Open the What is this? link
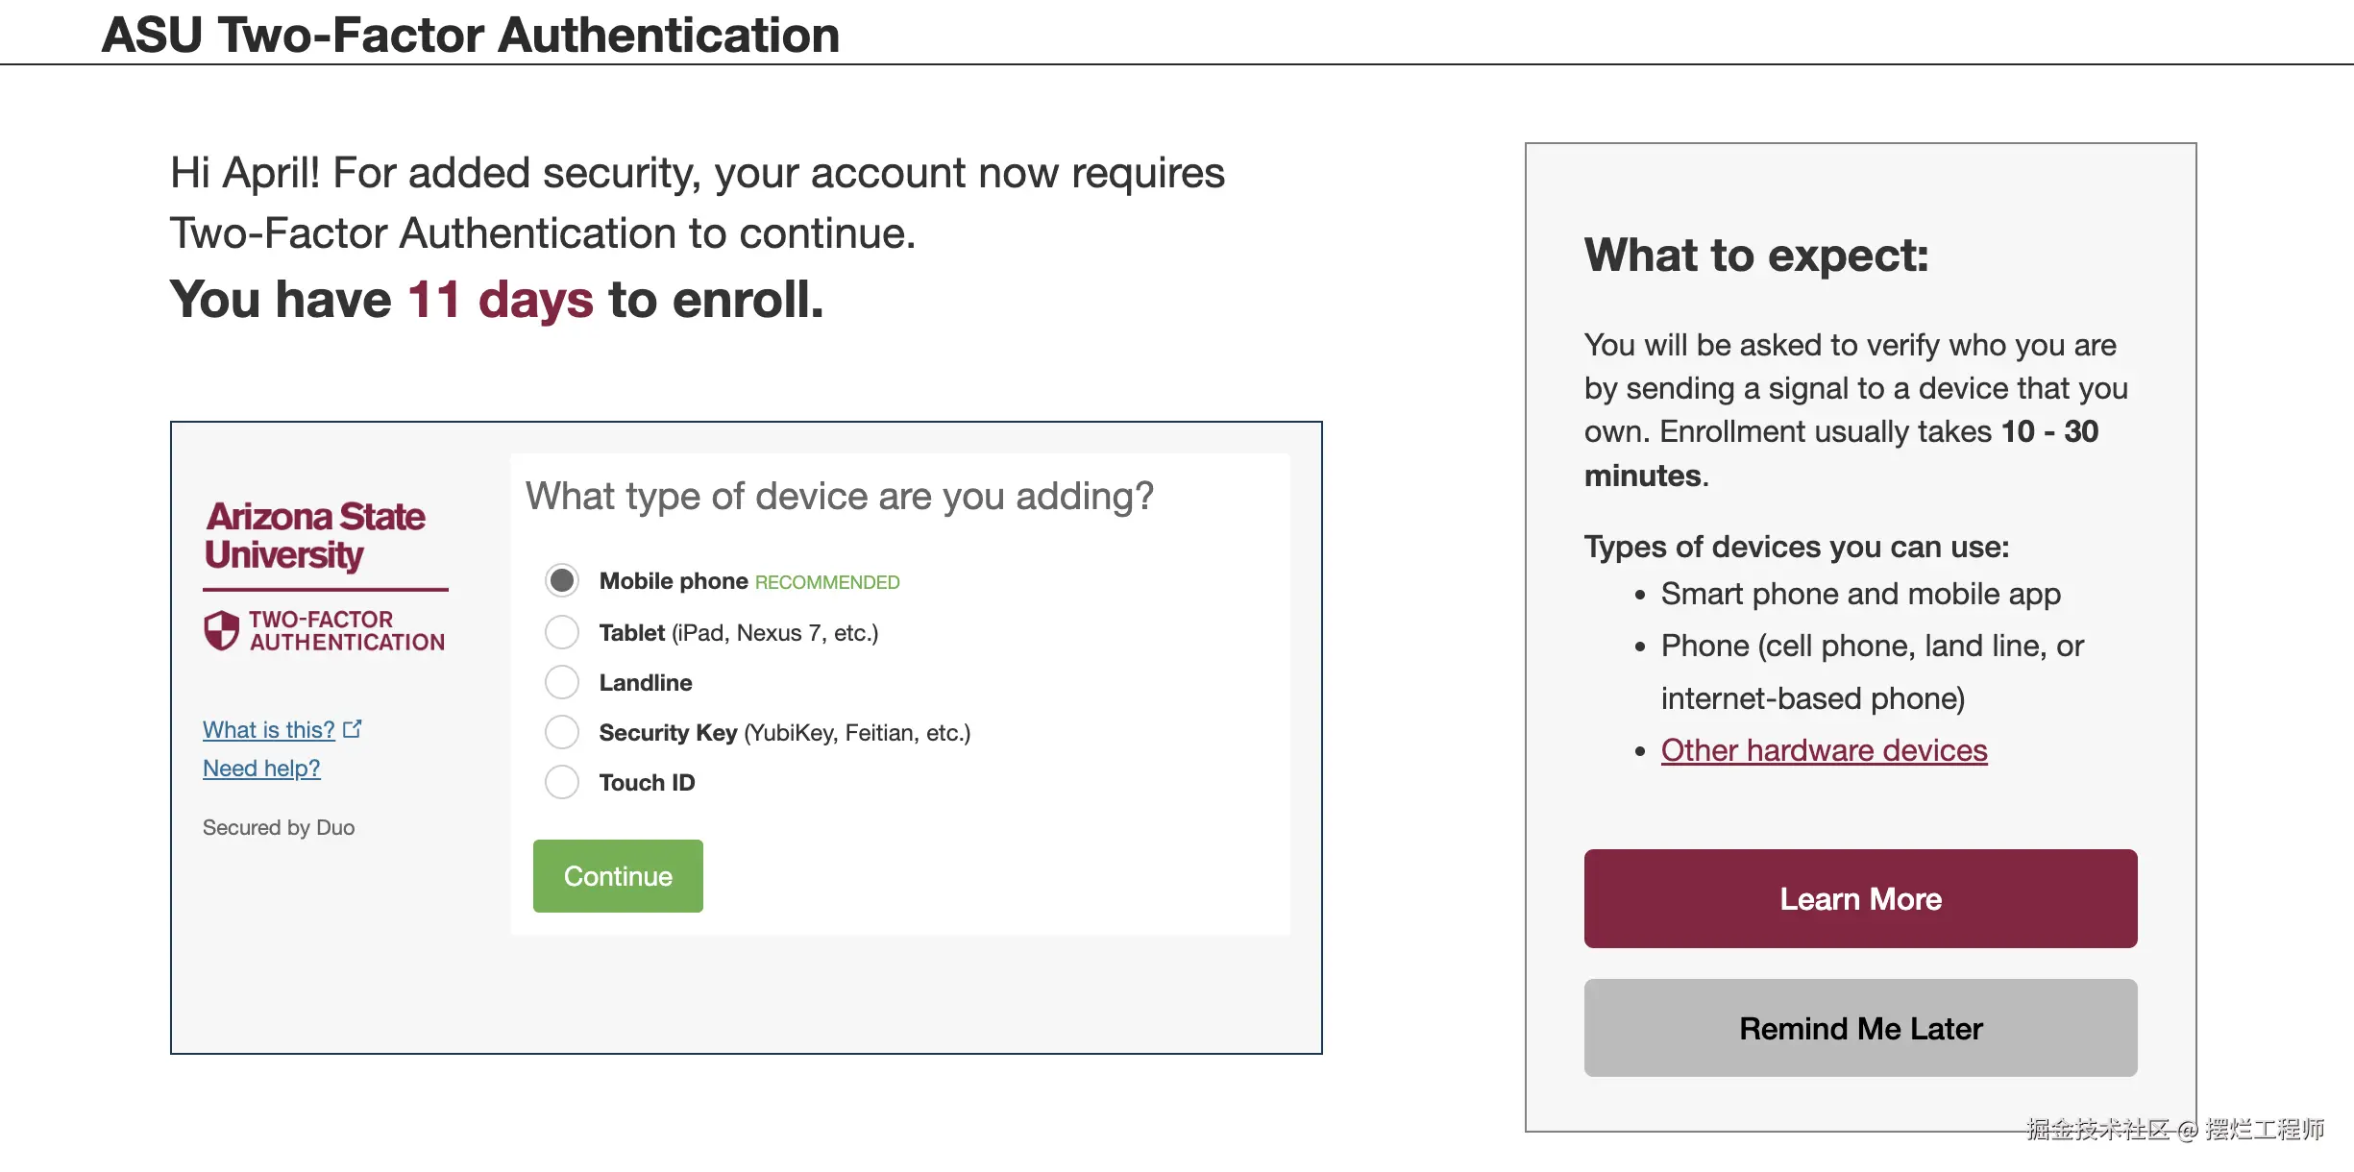 point(269,730)
